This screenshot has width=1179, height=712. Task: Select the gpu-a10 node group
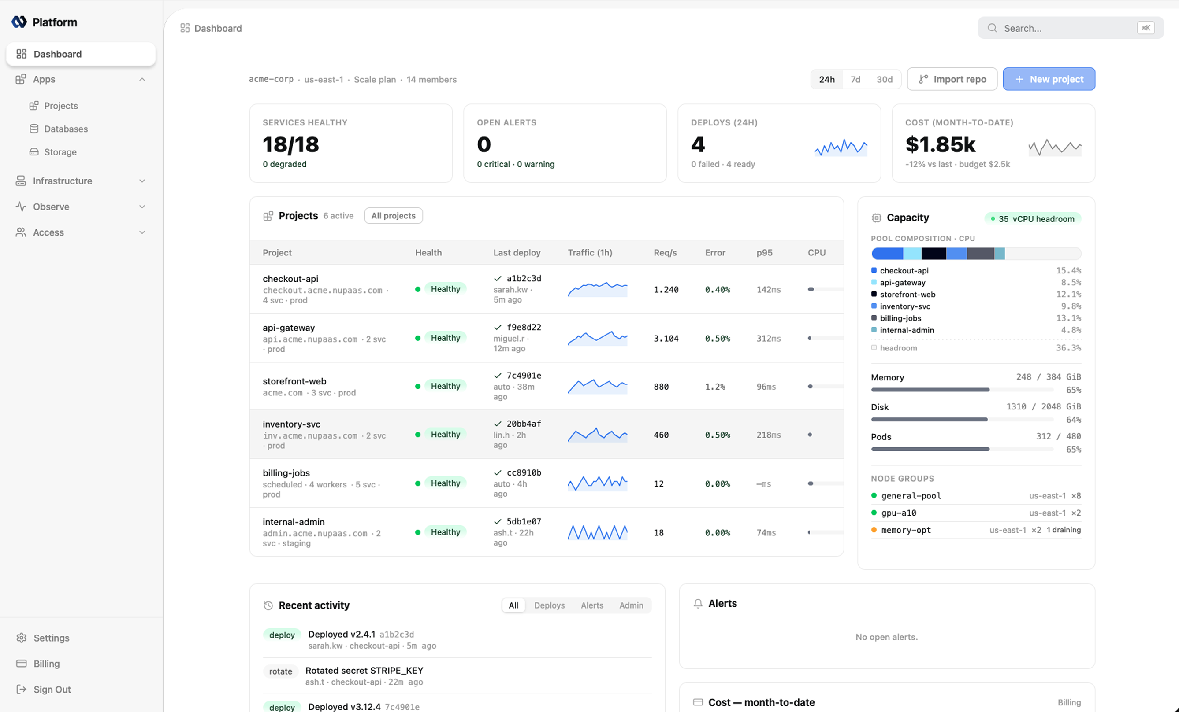click(x=976, y=513)
